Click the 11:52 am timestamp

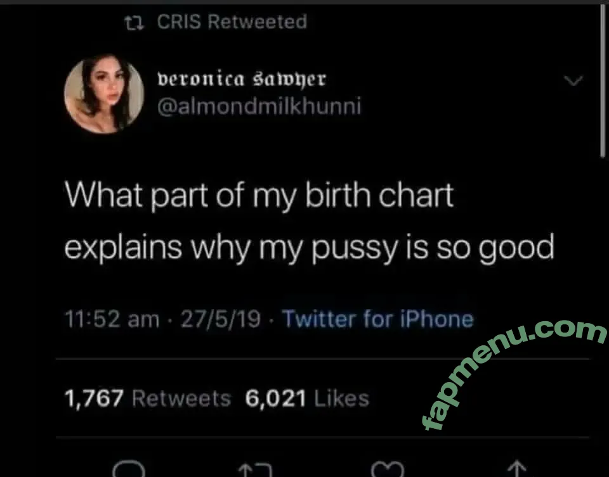click(x=112, y=319)
